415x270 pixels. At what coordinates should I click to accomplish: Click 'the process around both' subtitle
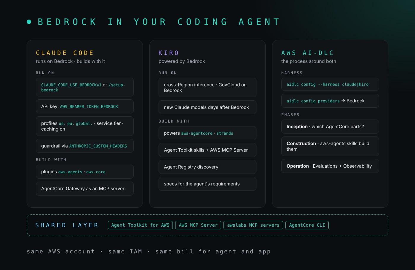[x=309, y=61]
